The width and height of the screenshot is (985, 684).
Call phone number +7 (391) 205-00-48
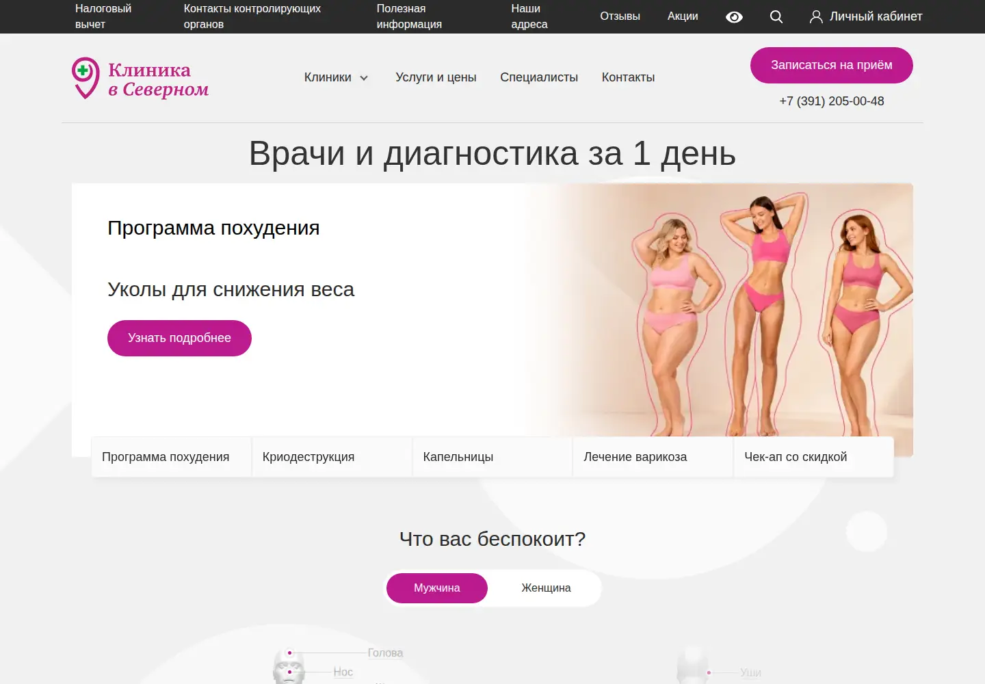point(832,101)
